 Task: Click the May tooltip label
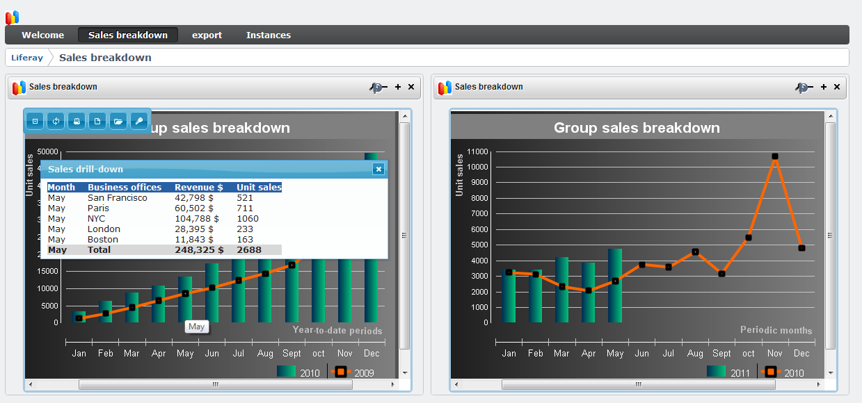click(x=197, y=327)
